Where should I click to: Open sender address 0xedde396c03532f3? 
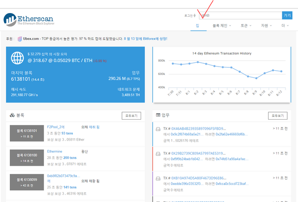point(187,184)
